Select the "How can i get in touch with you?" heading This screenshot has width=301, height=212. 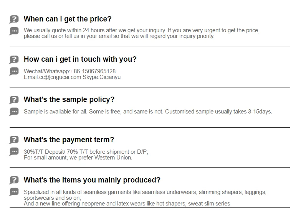[80, 59]
